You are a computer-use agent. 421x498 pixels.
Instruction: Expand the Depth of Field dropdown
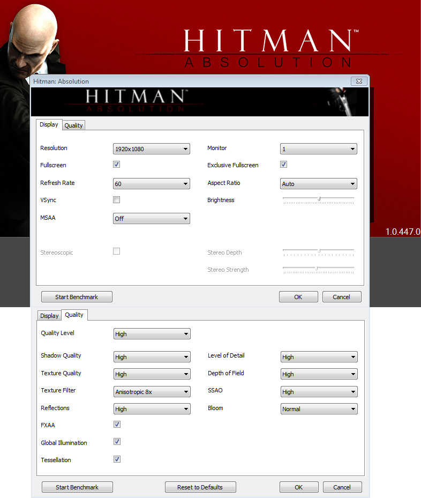tap(319, 374)
